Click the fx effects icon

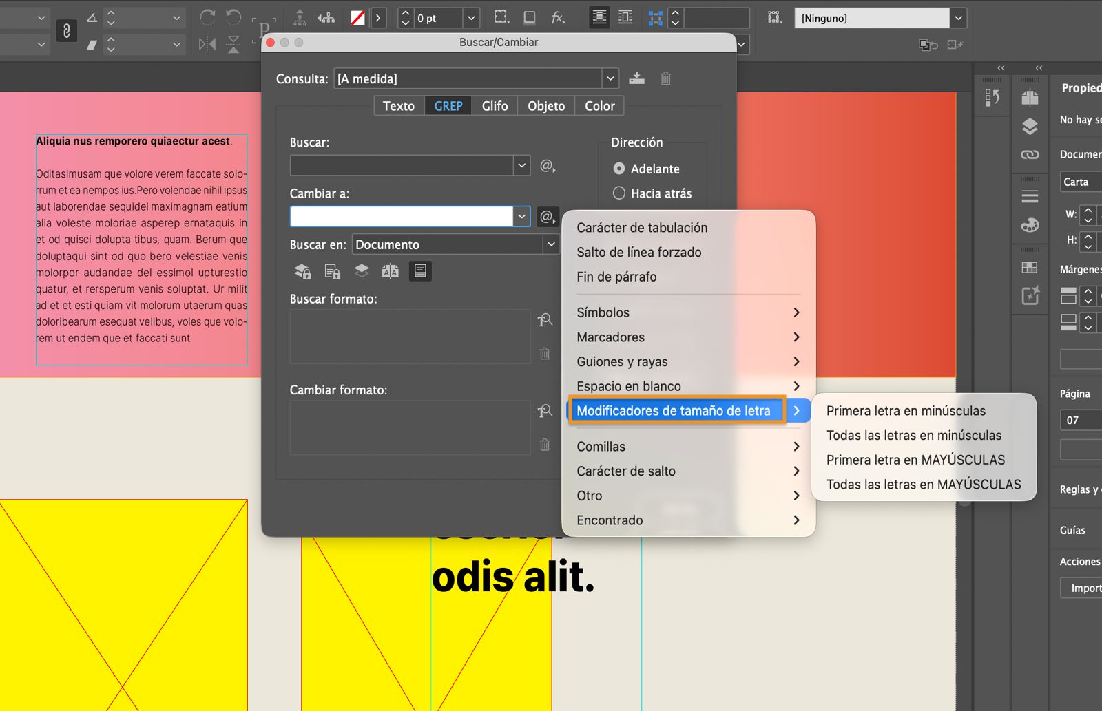click(x=558, y=17)
